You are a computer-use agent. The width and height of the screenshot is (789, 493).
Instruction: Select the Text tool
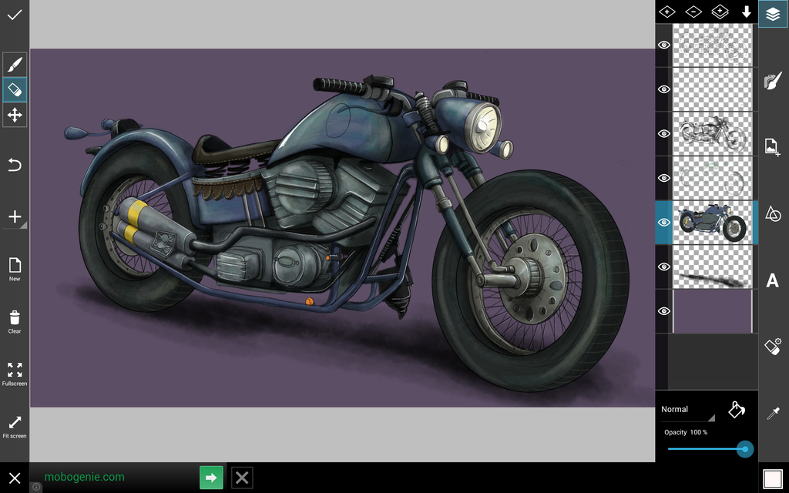click(x=773, y=280)
